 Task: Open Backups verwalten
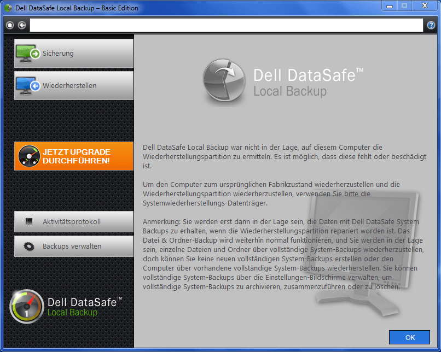pyautogui.click(x=74, y=247)
